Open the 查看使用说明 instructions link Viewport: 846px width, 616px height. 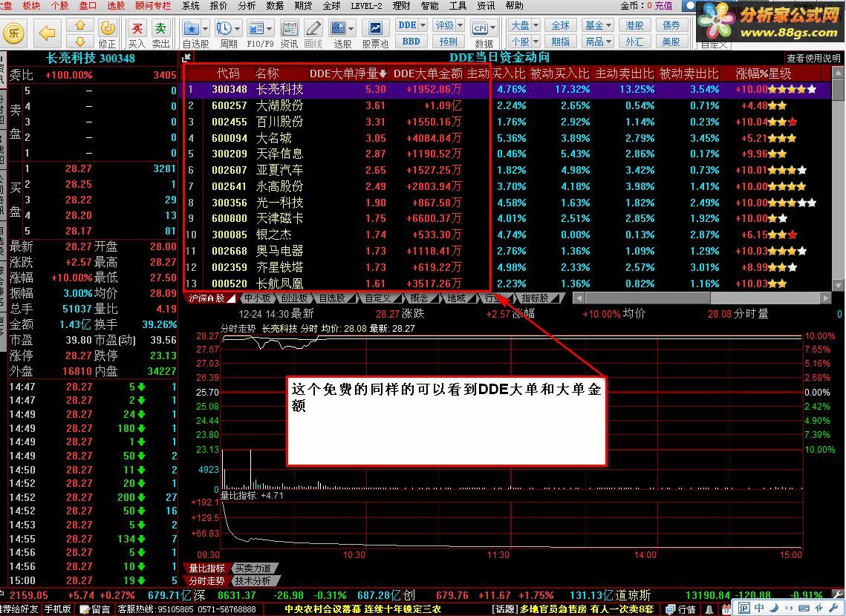[x=813, y=58]
